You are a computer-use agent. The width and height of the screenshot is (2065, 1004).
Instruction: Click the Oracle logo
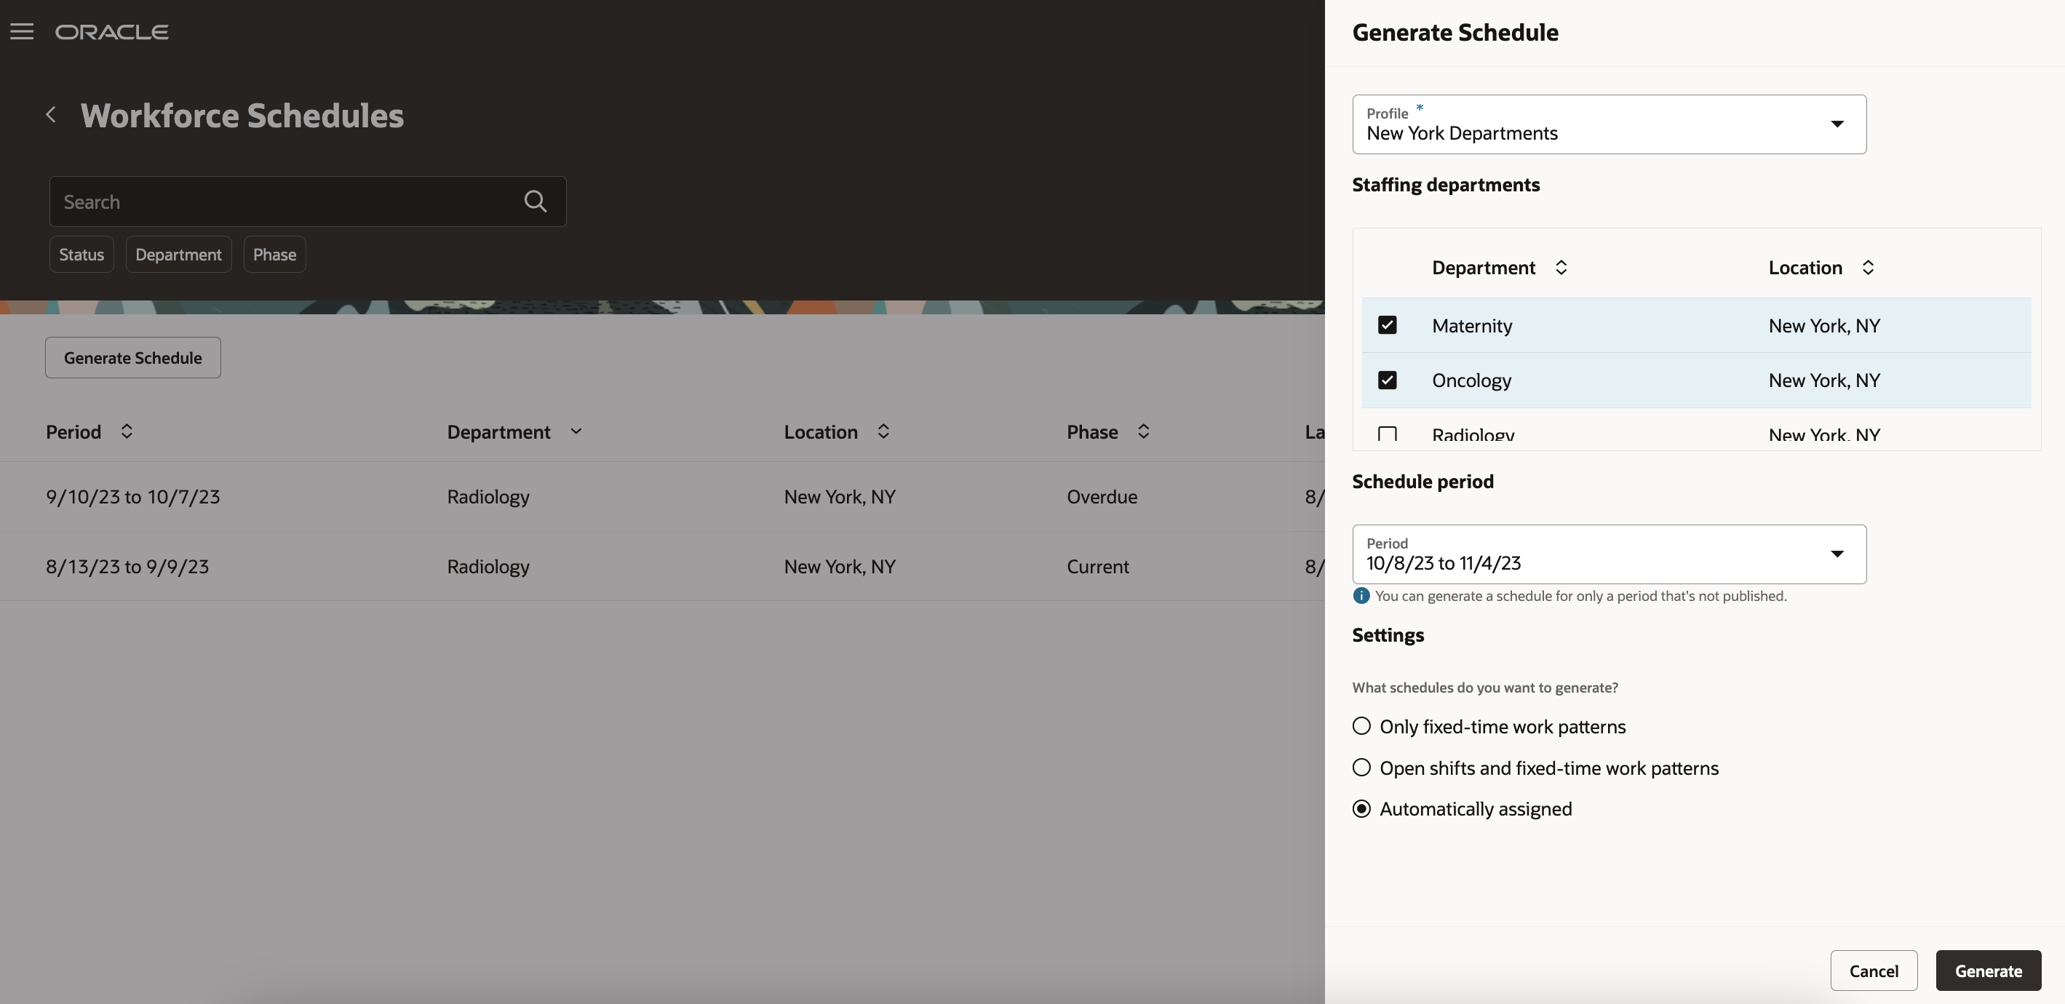pos(111,32)
